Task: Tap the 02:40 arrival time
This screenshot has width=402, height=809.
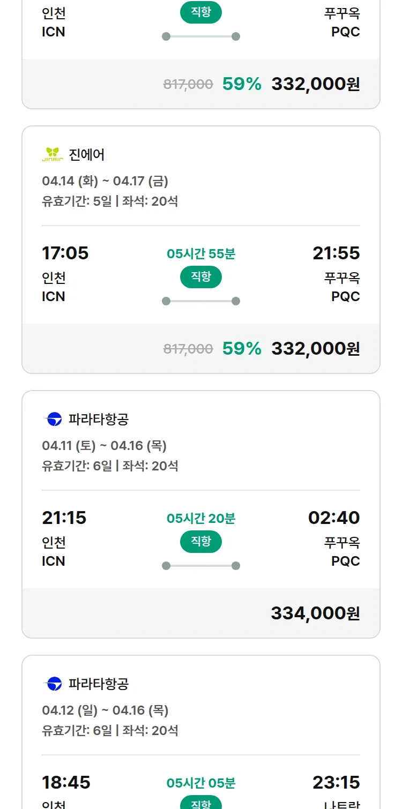Action: pos(334,518)
